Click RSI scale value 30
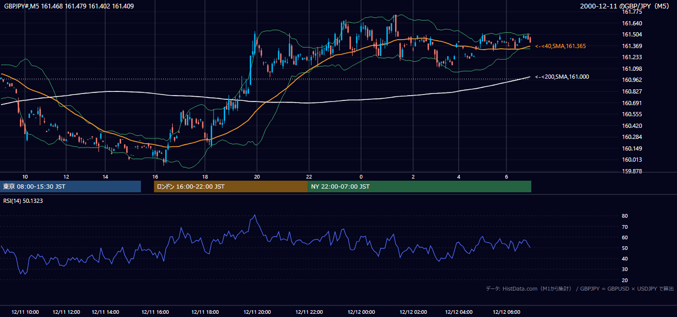 (x=625, y=269)
